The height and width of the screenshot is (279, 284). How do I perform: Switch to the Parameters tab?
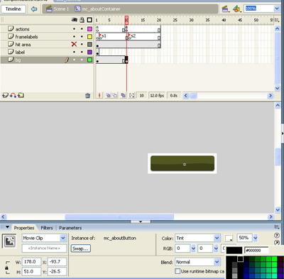tap(70, 228)
